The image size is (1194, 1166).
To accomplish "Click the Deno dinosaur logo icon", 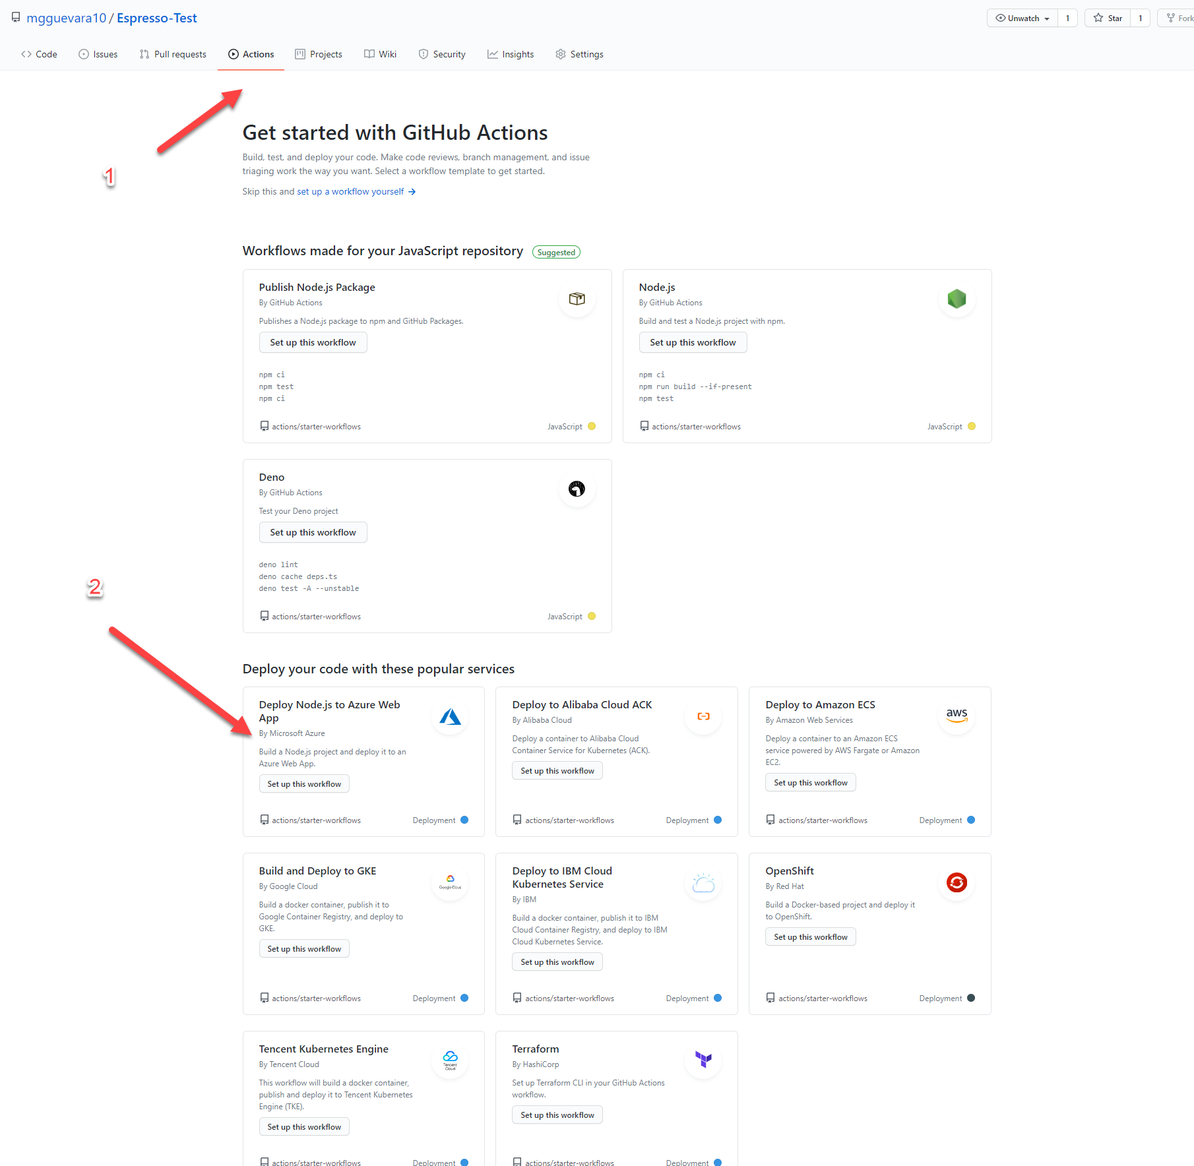I will point(577,489).
